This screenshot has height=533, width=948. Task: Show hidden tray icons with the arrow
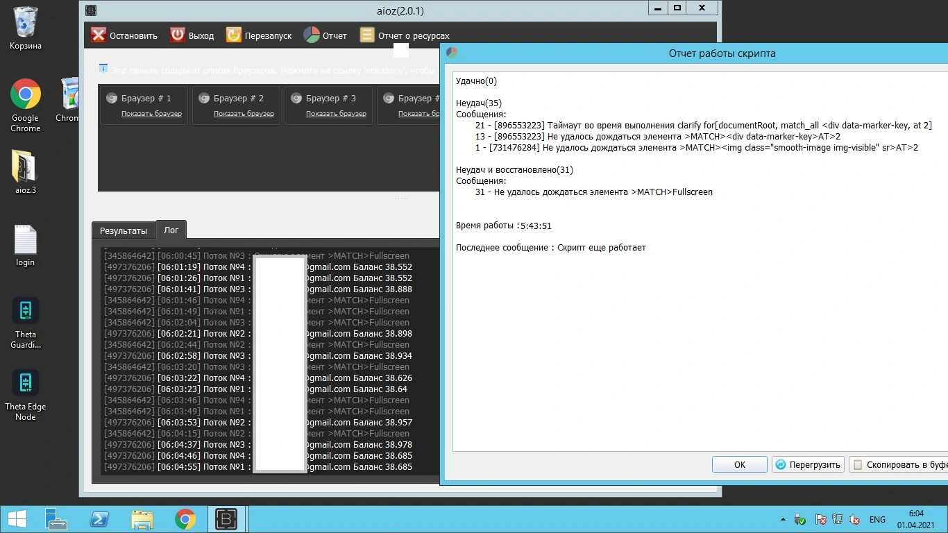click(x=784, y=519)
